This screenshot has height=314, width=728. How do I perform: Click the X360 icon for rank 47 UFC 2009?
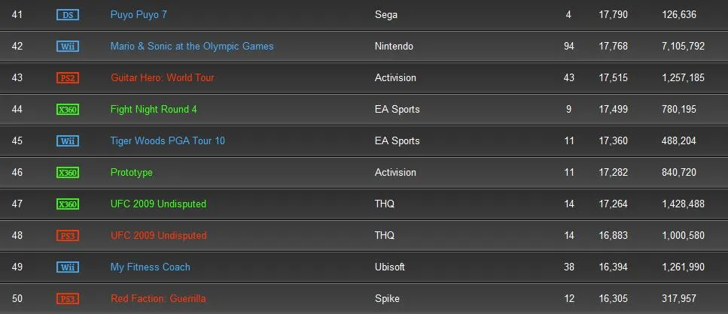(68, 204)
